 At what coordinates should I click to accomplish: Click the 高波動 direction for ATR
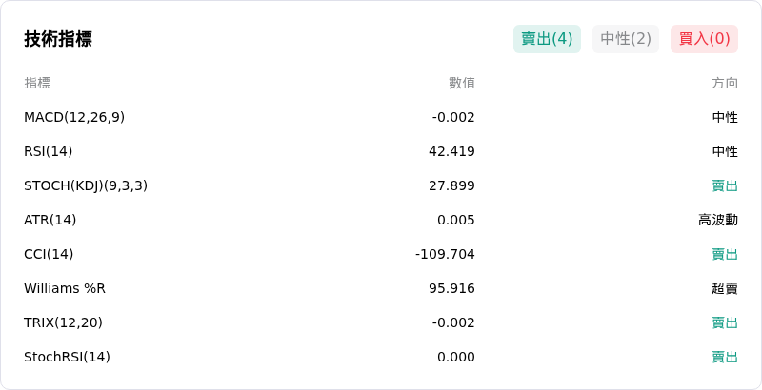click(718, 221)
